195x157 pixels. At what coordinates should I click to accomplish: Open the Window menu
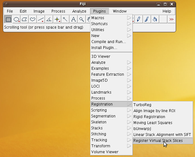pyautogui.click(x=120, y=11)
